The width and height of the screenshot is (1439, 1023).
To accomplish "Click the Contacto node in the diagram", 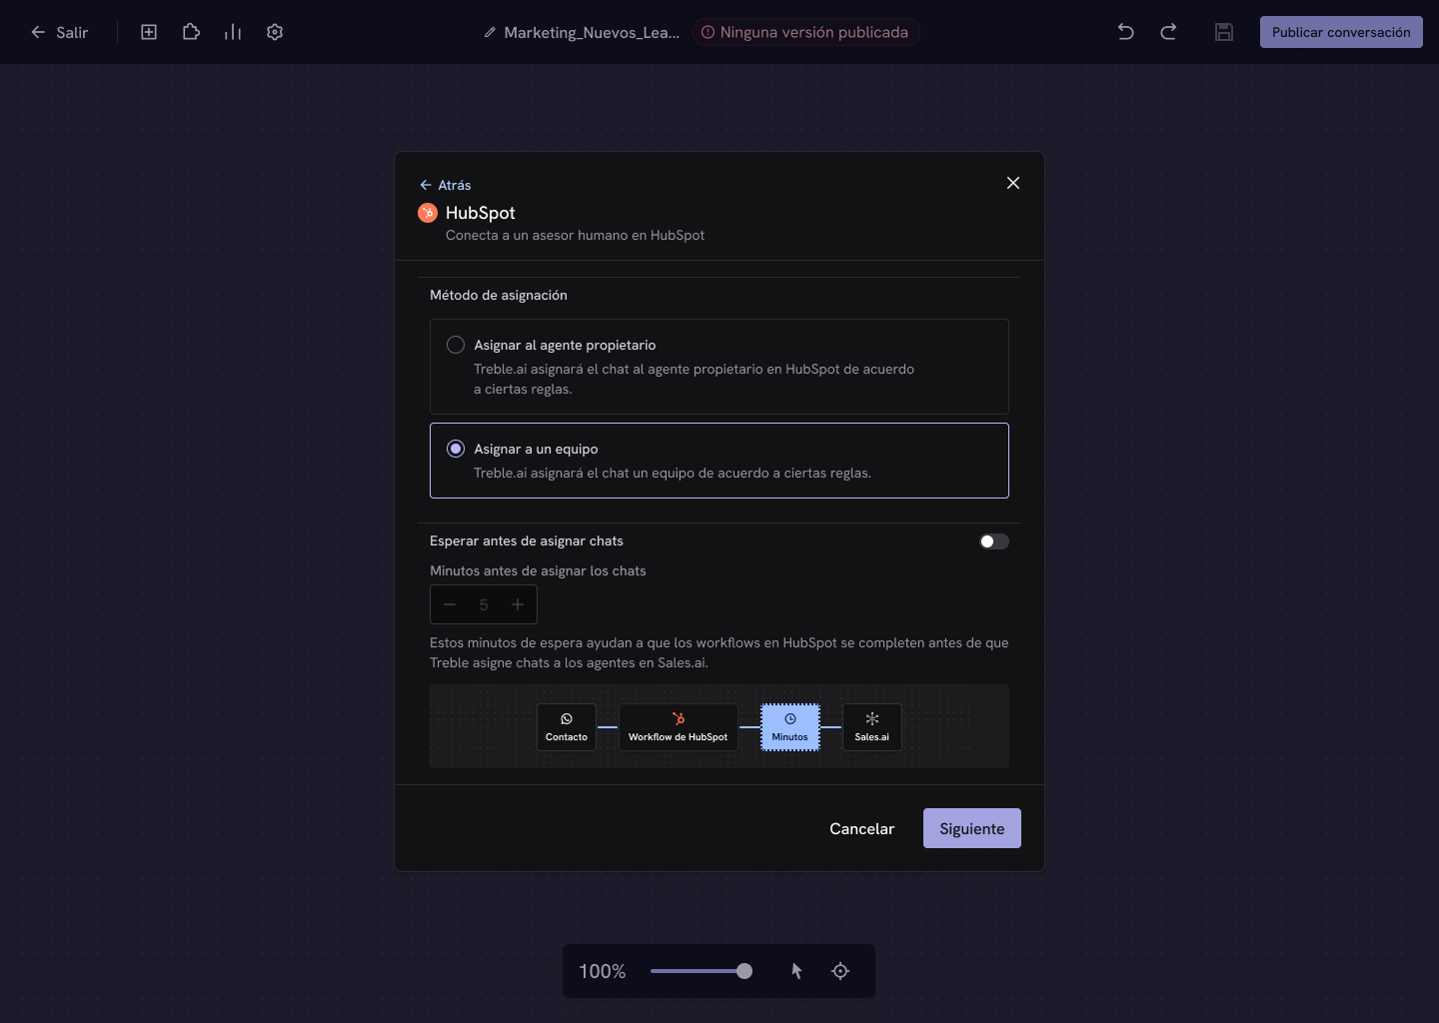I will click(567, 727).
